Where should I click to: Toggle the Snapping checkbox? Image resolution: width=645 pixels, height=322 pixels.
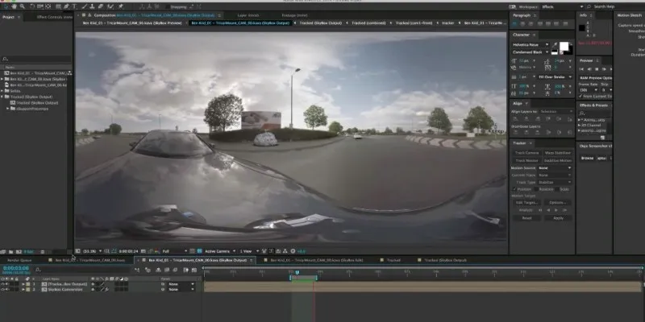click(x=169, y=6)
